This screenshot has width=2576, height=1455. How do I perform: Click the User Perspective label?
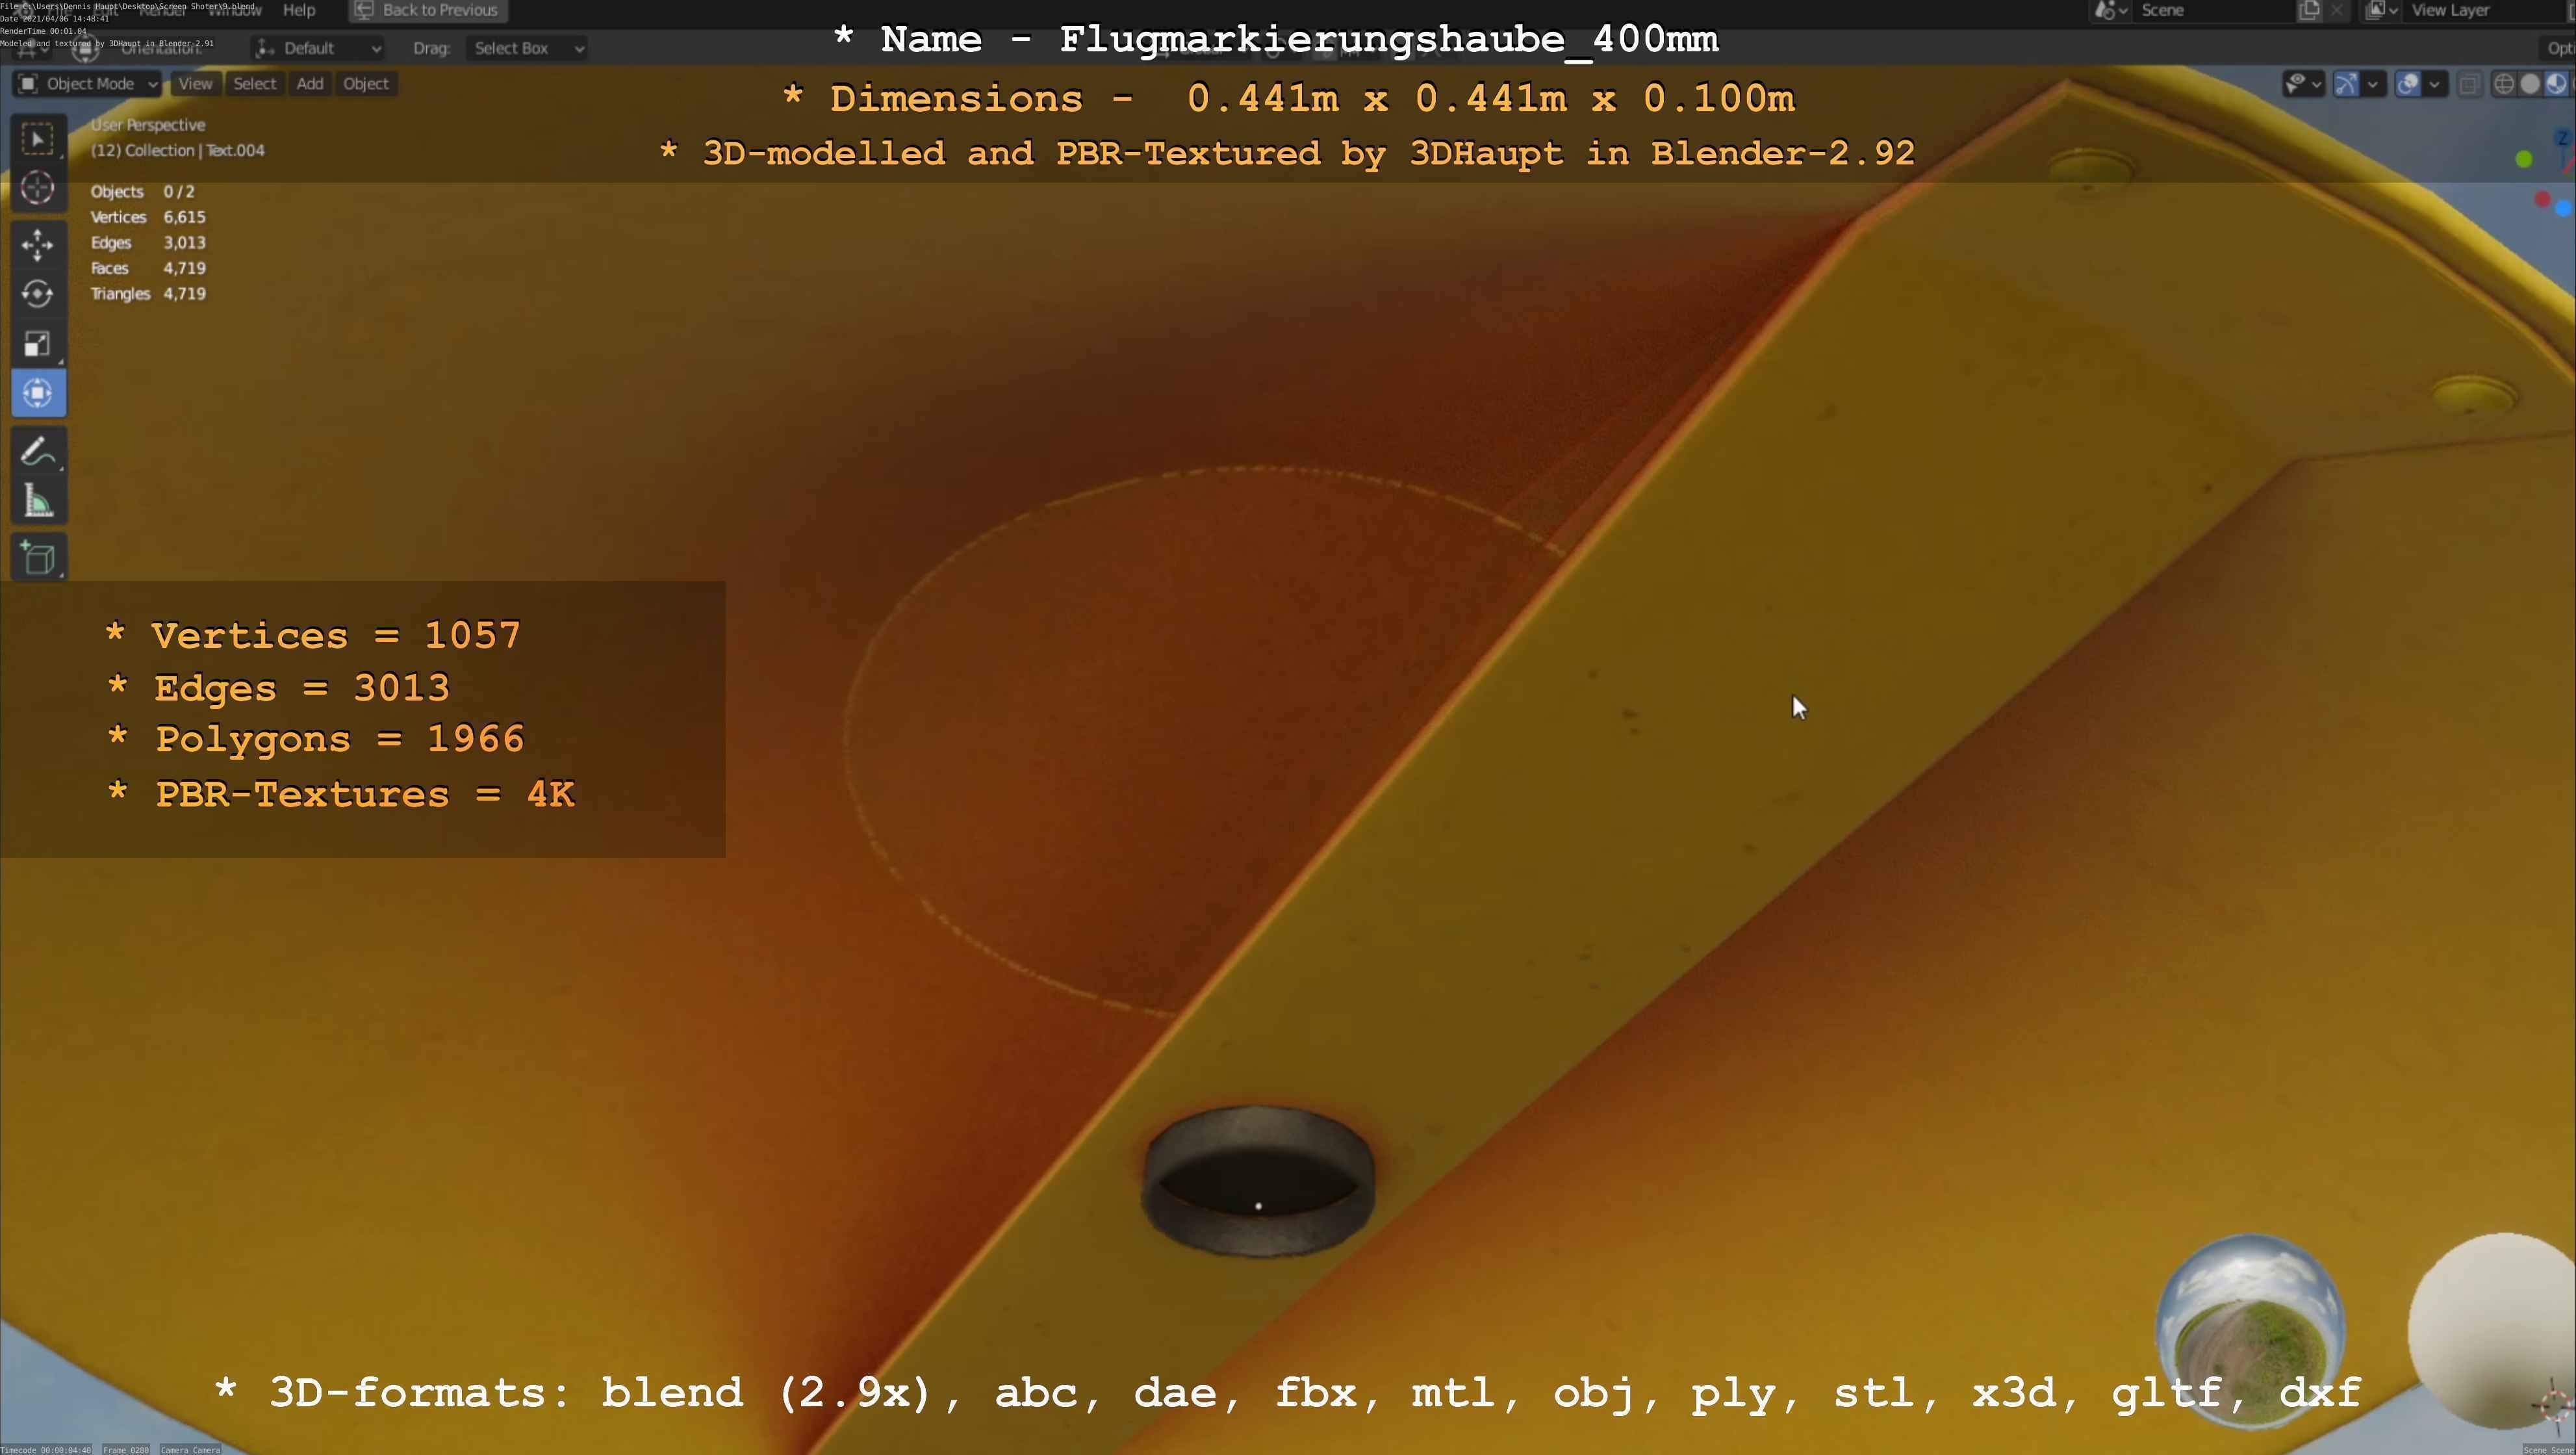point(148,125)
